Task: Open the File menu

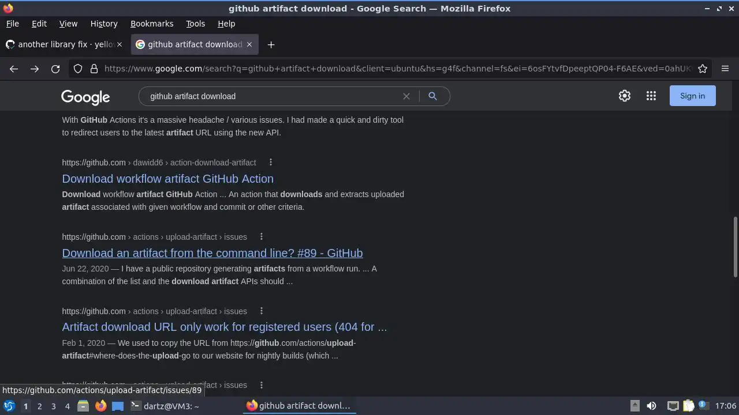Action: tap(12, 24)
